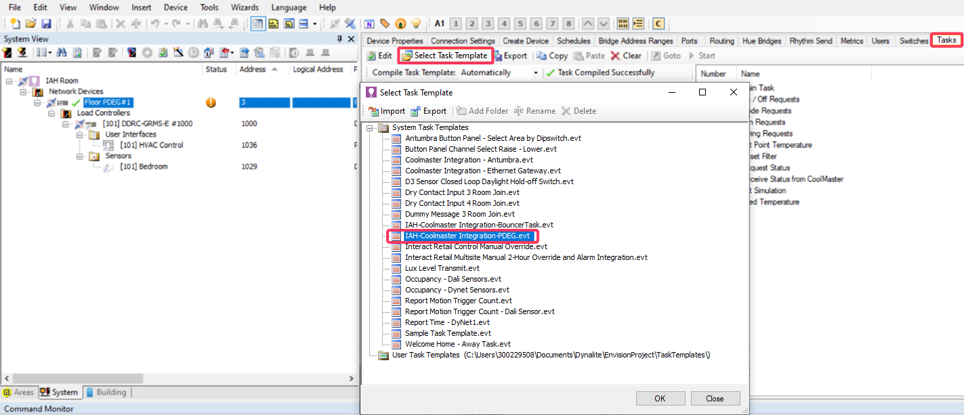Image resolution: width=964 pixels, height=415 pixels.
Task: Sort devices by the Address column
Action: [253, 68]
